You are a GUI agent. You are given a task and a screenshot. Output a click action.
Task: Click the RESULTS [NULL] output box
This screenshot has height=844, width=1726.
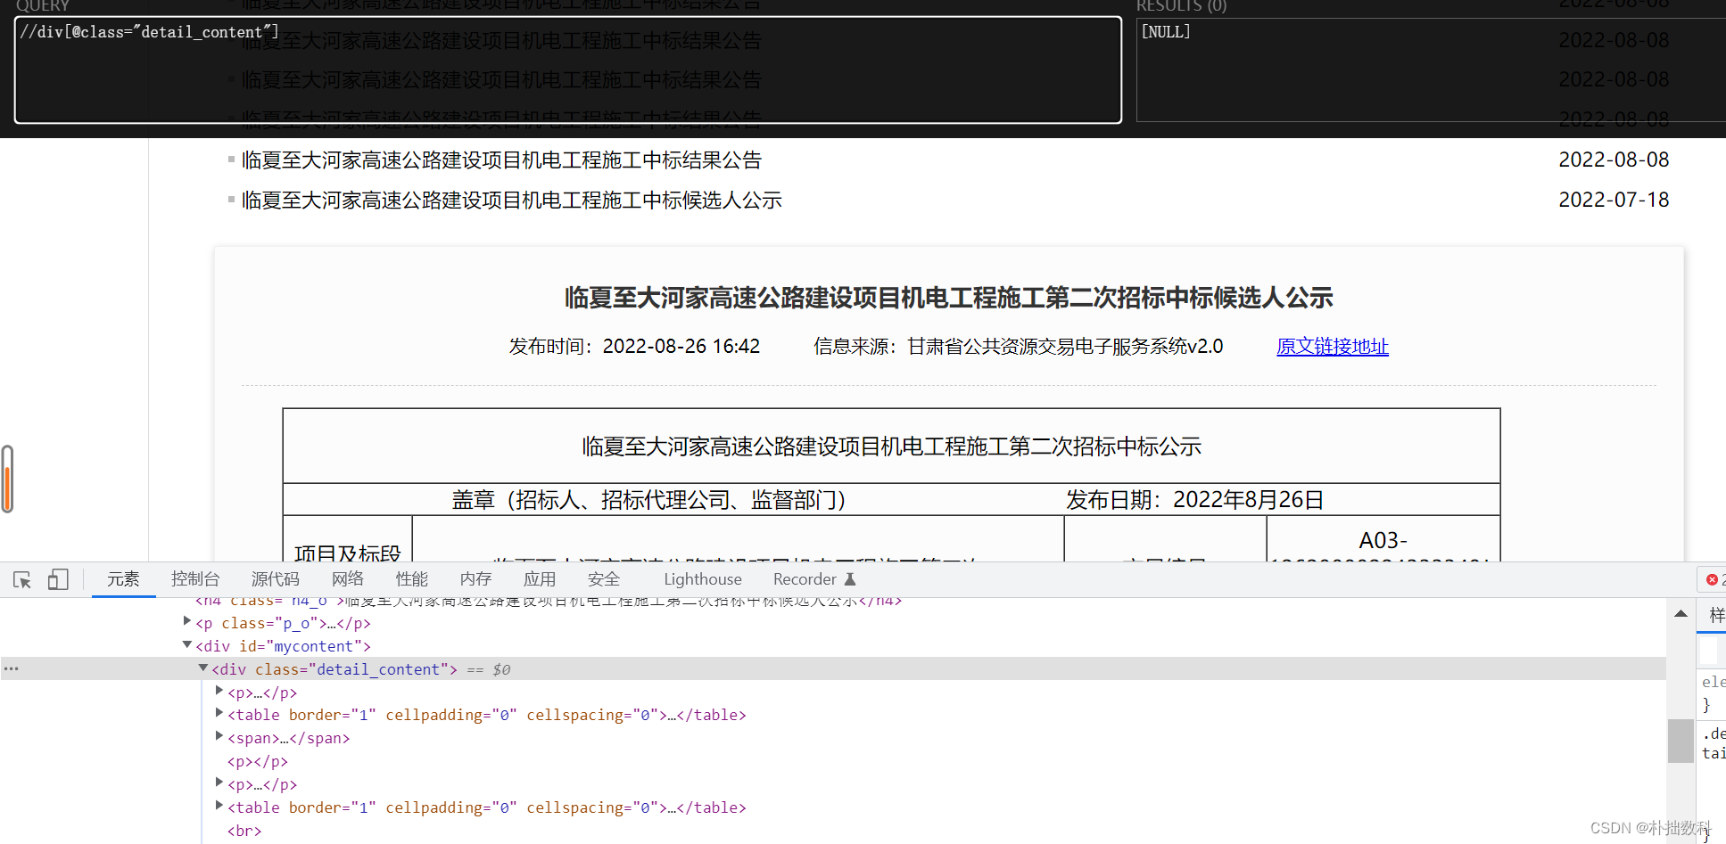(1431, 70)
